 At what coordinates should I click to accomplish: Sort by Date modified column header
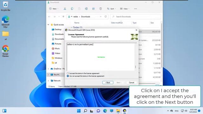tap(117, 23)
